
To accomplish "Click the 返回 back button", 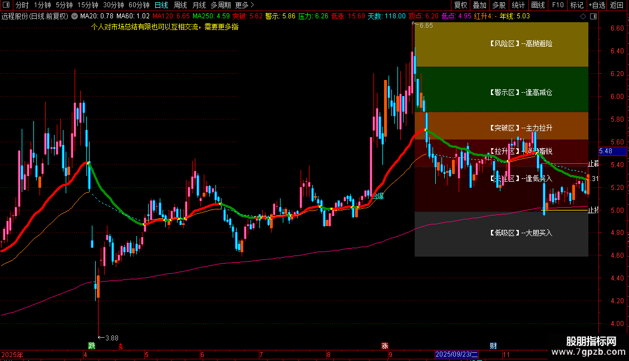I will pos(617,5).
